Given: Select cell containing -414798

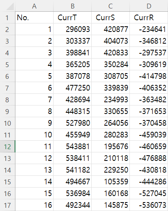Looking at the screenshot, I should pyautogui.click(x=149, y=76).
